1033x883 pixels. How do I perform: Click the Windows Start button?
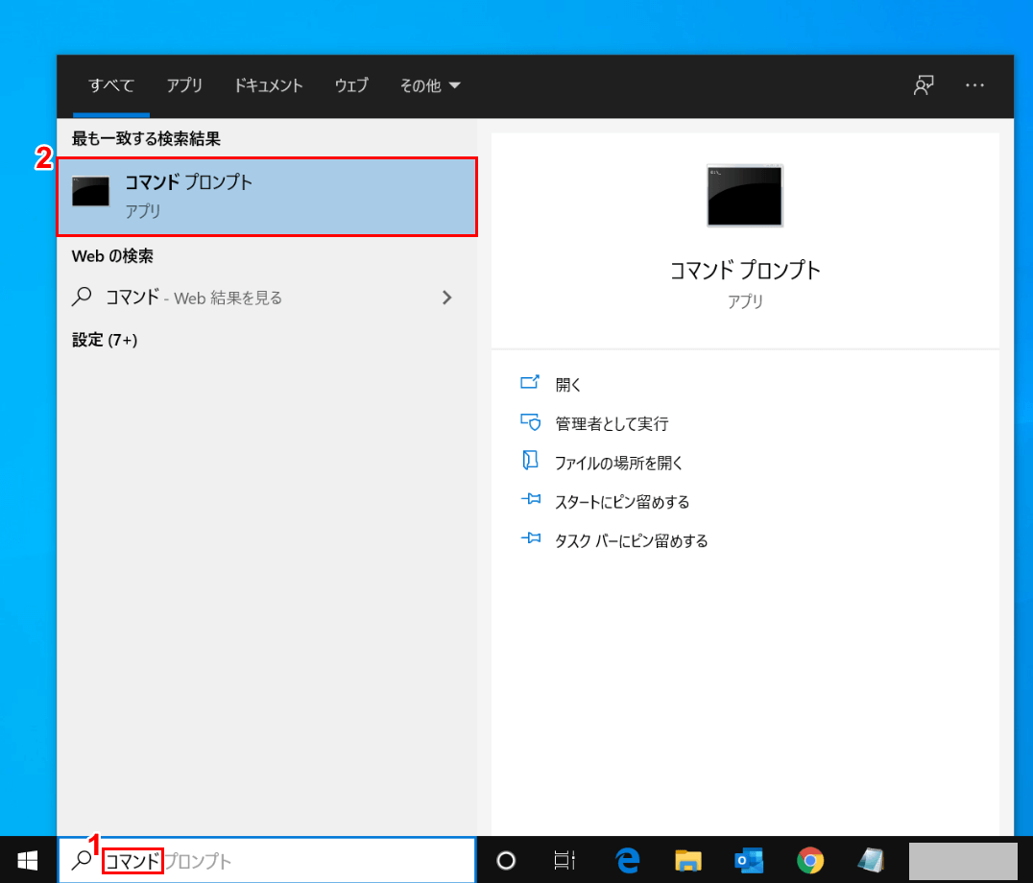(x=28, y=860)
